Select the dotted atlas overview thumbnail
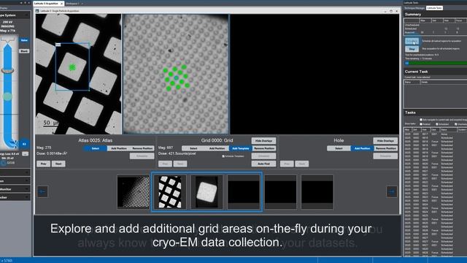 (x=133, y=191)
